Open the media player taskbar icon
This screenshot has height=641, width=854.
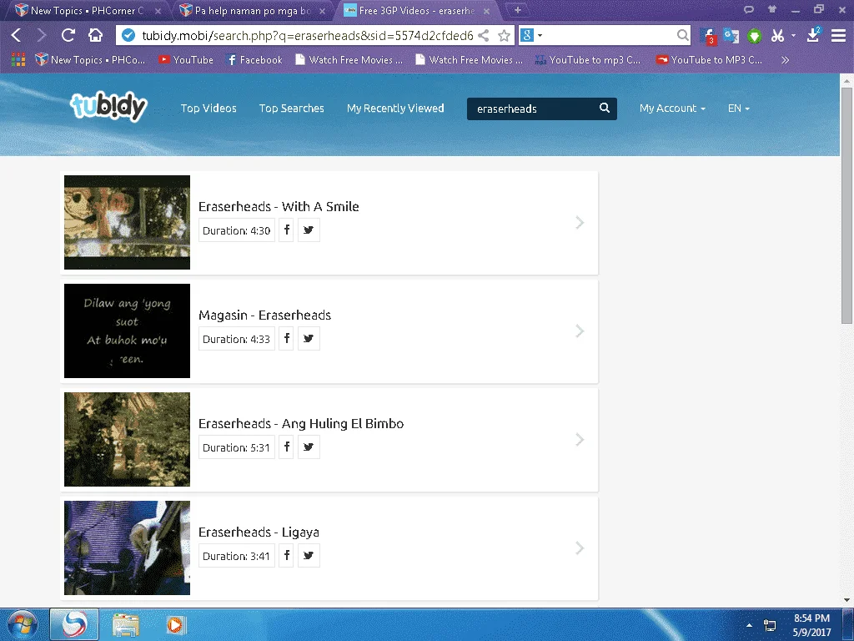click(175, 624)
